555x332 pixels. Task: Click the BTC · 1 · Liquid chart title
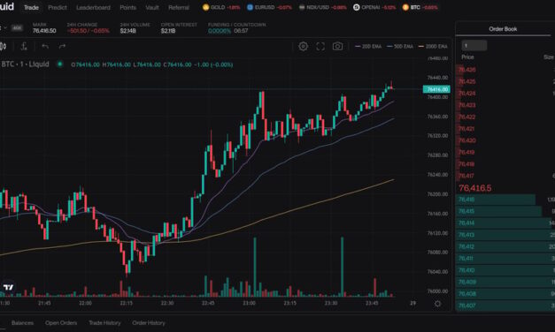click(x=25, y=64)
